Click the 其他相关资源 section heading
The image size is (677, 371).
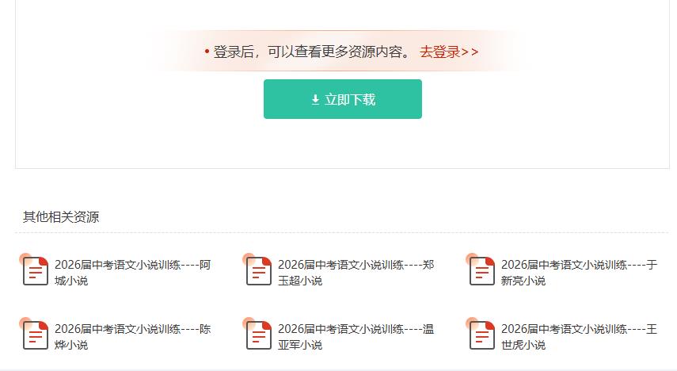tap(61, 217)
